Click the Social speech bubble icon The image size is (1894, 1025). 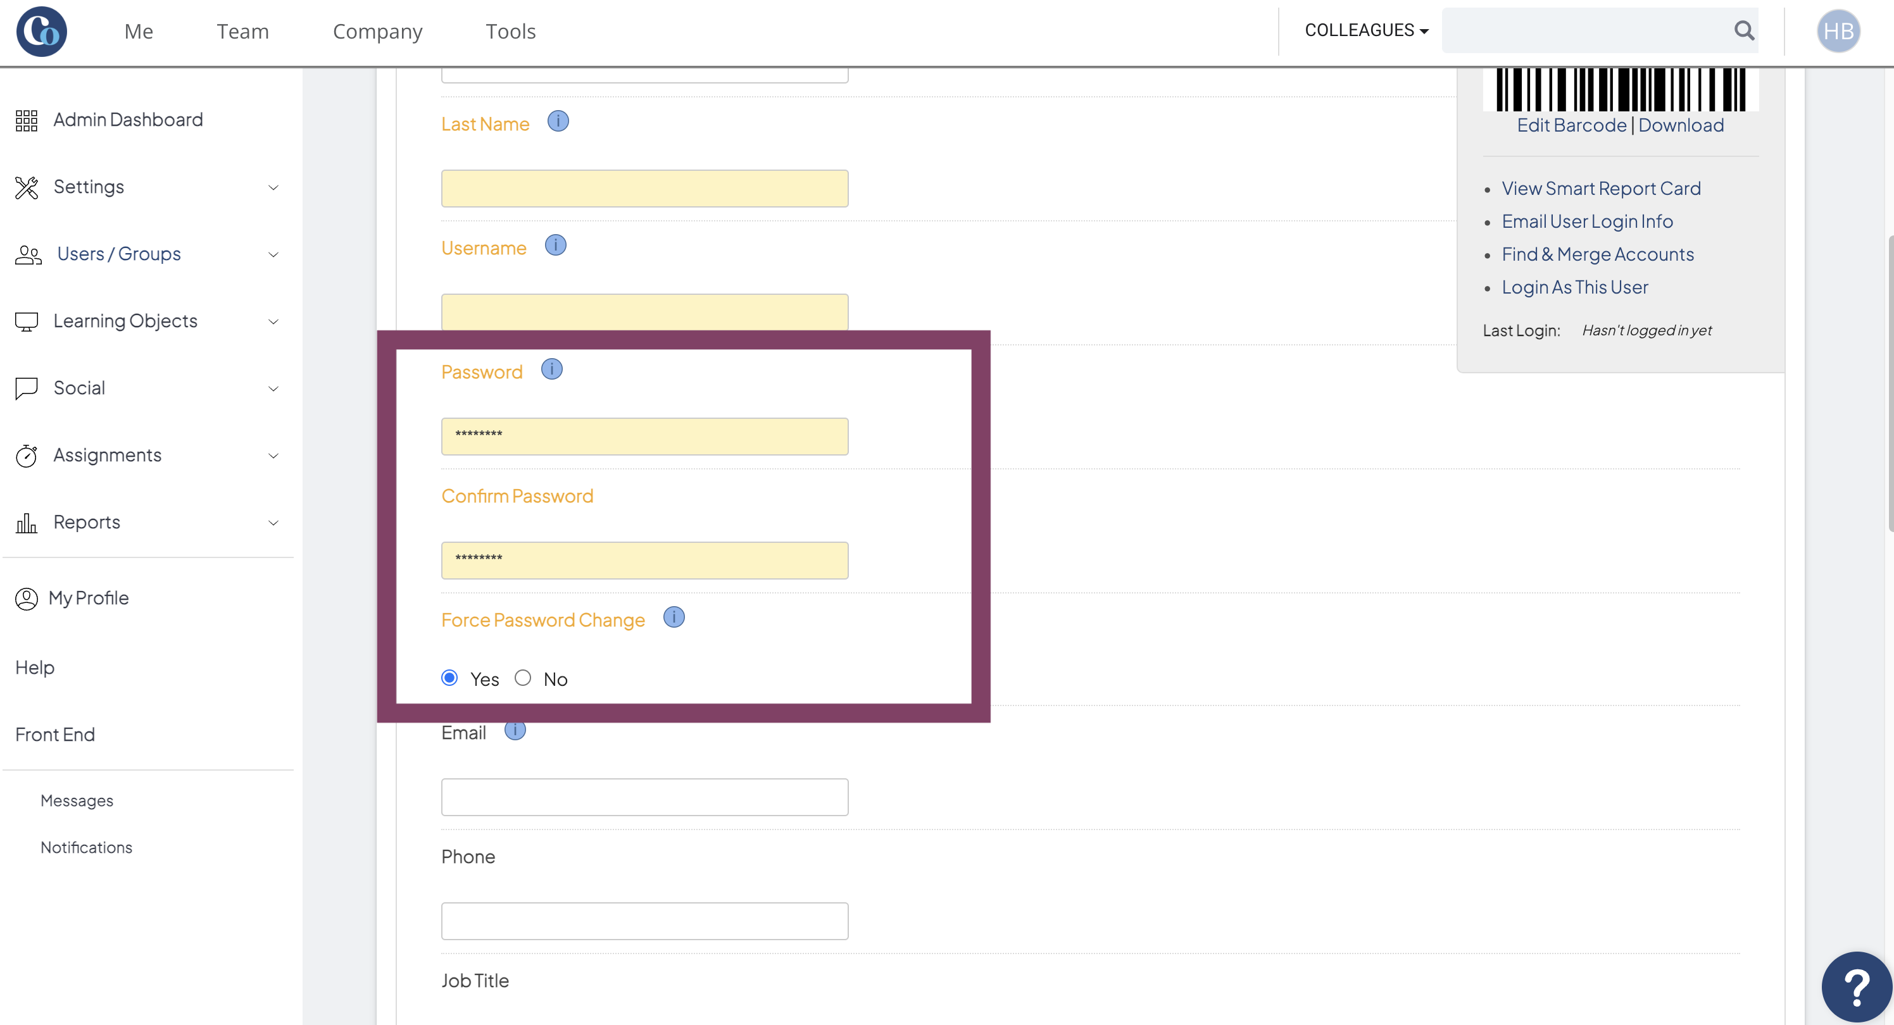click(27, 388)
